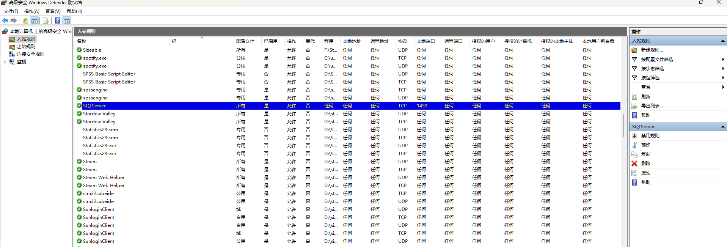Click the 导出列表... icon in actions pane
This screenshot has height=247, width=727.
coord(634,106)
